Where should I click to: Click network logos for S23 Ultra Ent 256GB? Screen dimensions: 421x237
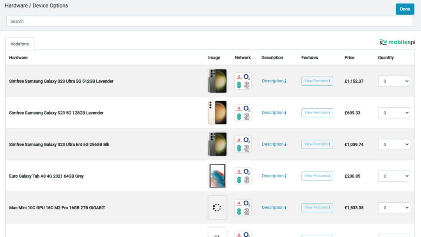click(x=243, y=144)
